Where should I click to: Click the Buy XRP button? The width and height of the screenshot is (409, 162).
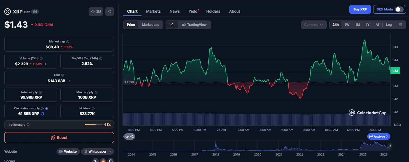[x=360, y=9]
